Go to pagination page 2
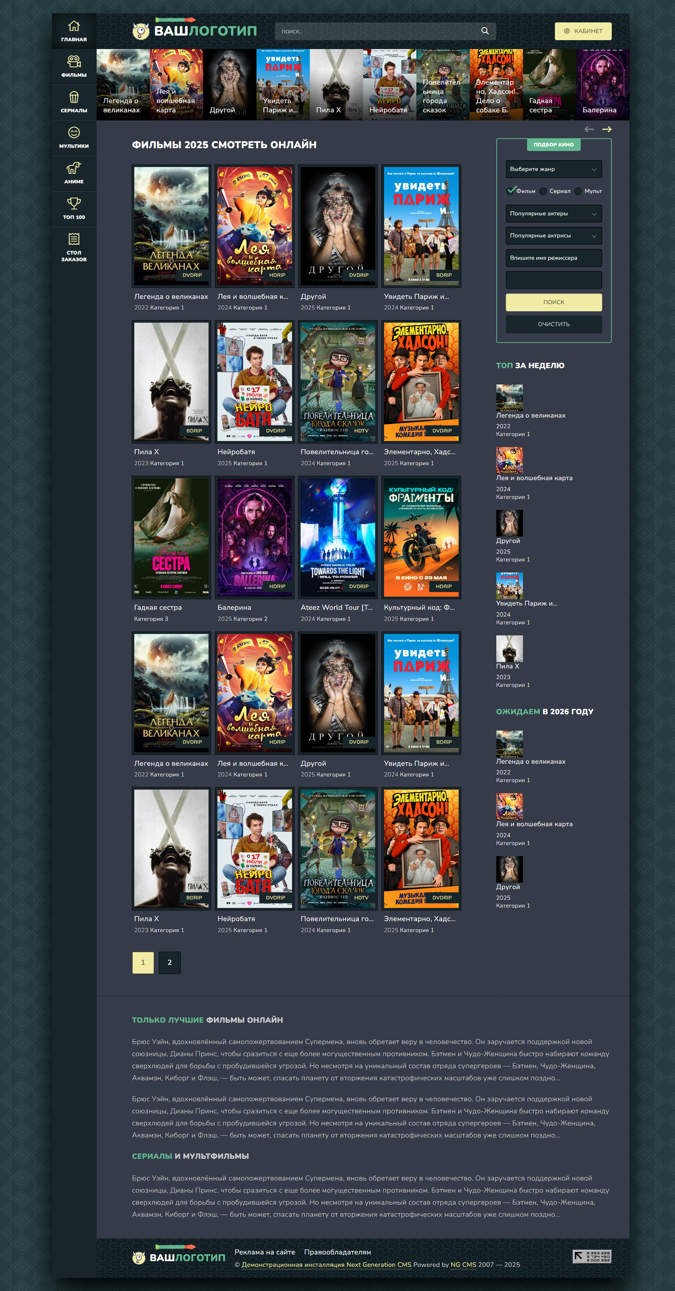The image size is (675, 1291). coord(169,962)
